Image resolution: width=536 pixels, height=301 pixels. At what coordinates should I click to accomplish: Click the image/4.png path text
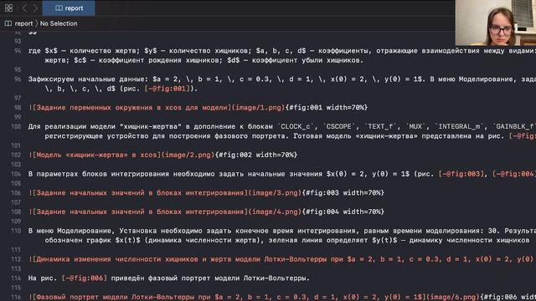click(x=275, y=212)
